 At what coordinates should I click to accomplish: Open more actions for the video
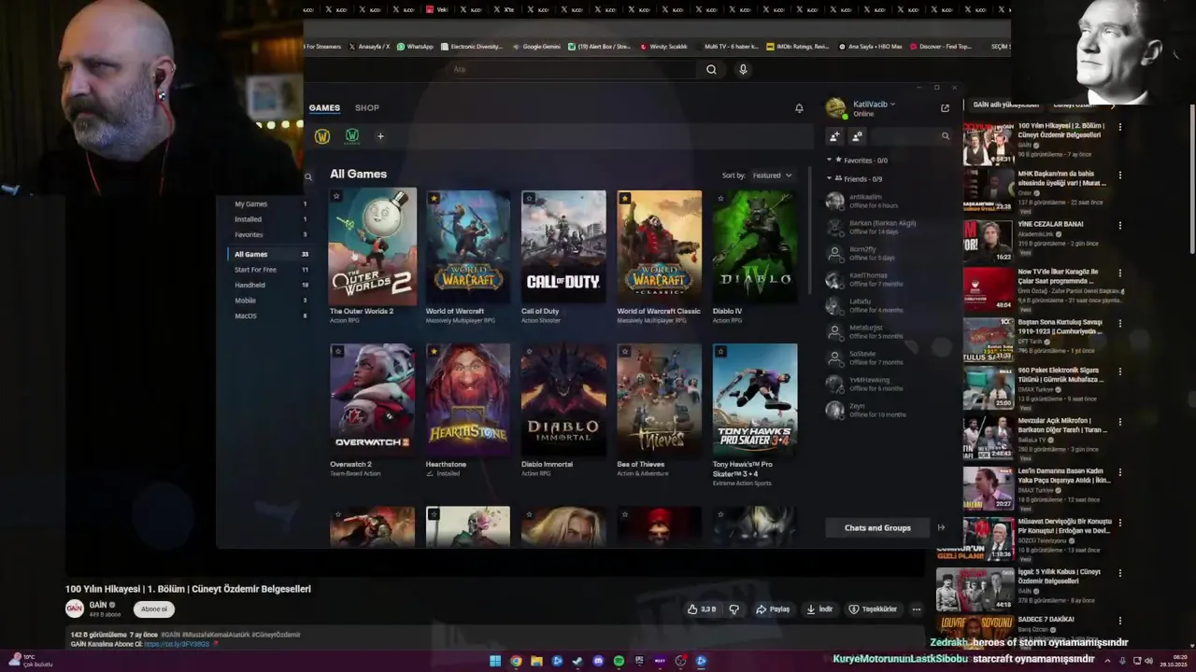(x=916, y=609)
